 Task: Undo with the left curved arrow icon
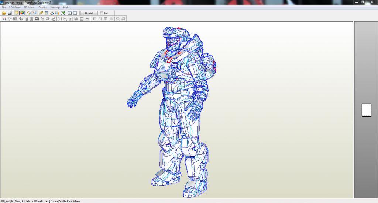[x=48, y=19]
